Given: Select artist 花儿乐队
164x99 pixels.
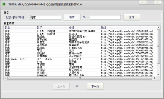Looking at the screenshot, I should click(42, 45).
